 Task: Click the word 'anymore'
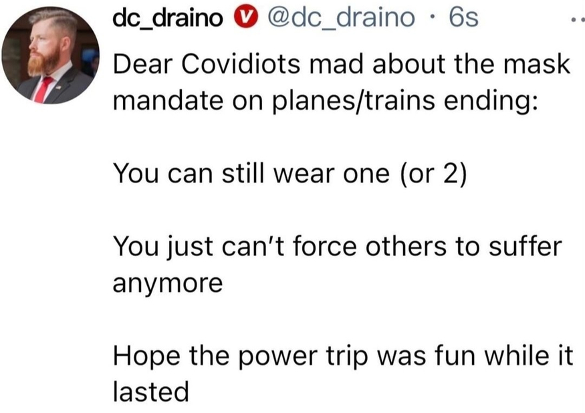168,284
